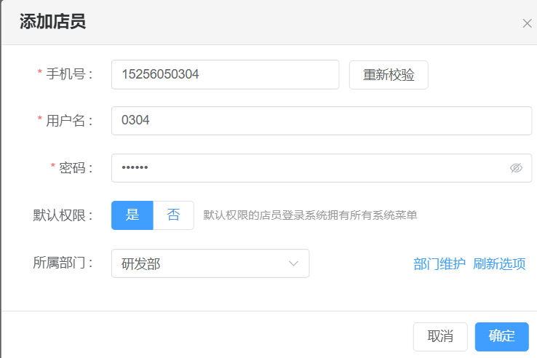This screenshot has width=537, height=358.
Task: Show password with the eye icon
Action: click(x=516, y=168)
